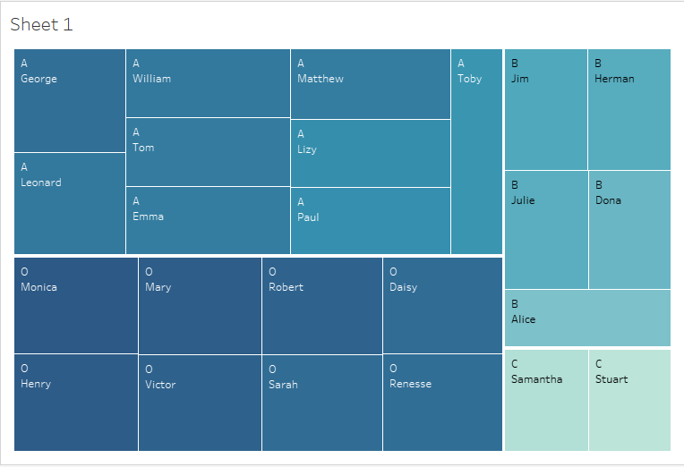The height and width of the screenshot is (467, 684).
Task: Pick the Tom tile
Action: pos(208,152)
